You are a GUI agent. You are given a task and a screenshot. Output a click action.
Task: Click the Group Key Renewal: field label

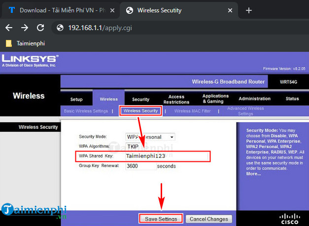(99, 166)
